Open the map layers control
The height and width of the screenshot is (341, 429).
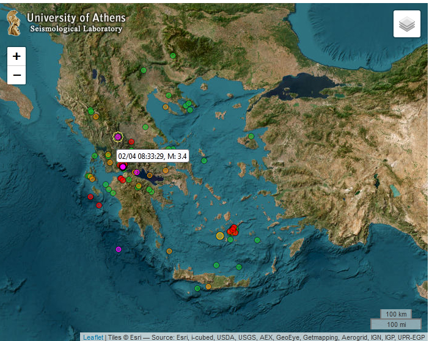point(406,24)
